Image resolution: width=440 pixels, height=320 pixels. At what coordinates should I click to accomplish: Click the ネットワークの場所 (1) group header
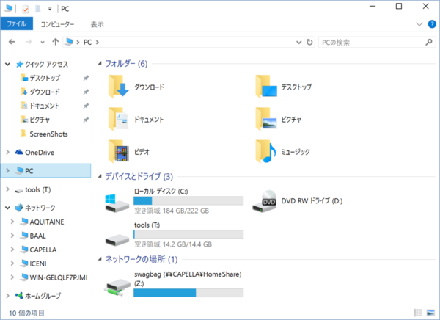142,259
